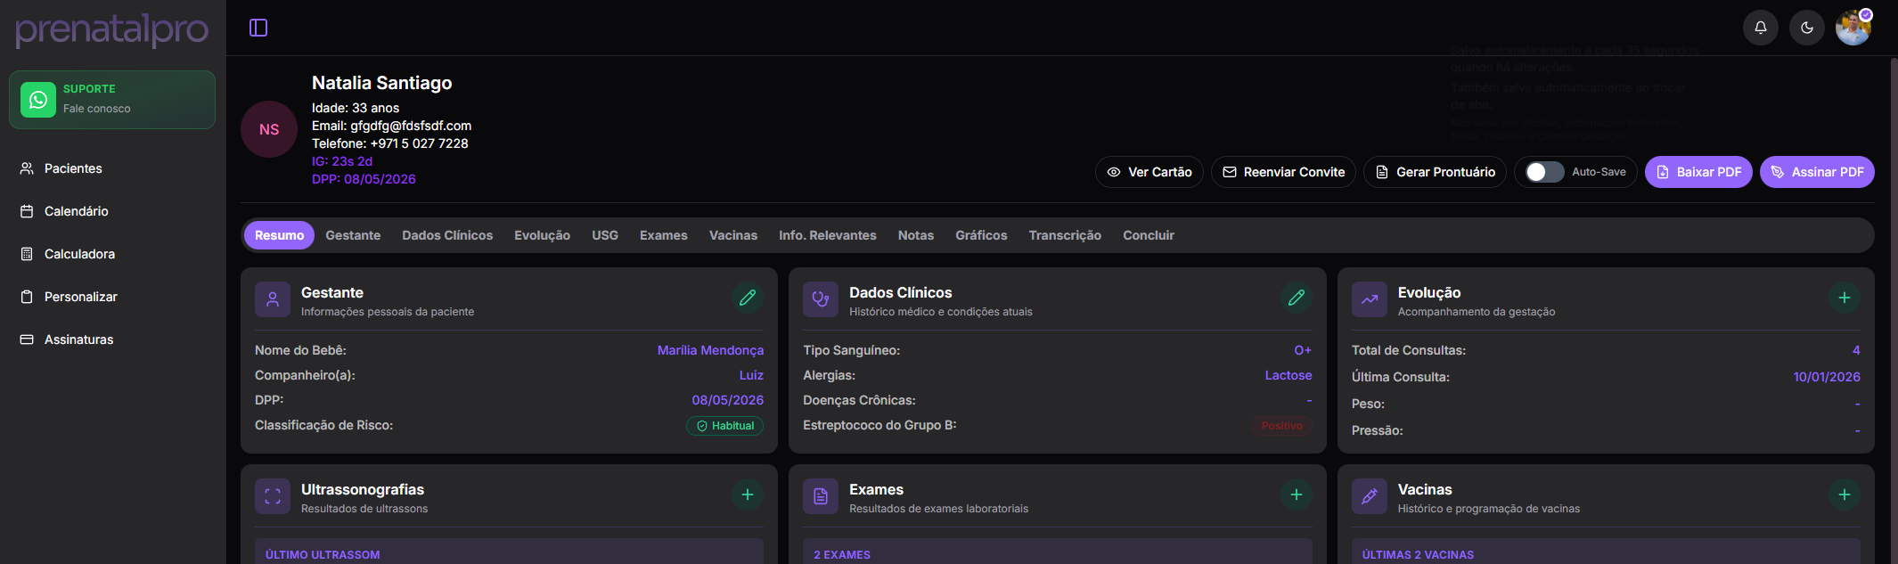Add new Evolução entry with plus

click(1844, 298)
